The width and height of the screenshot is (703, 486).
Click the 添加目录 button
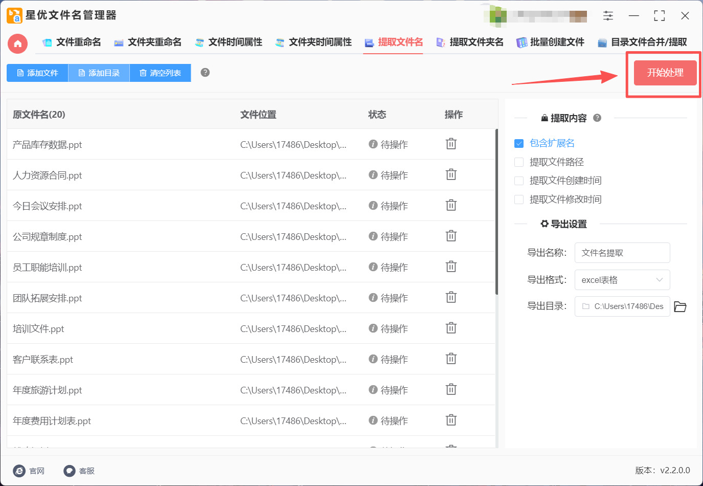pyautogui.click(x=99, y=73)
